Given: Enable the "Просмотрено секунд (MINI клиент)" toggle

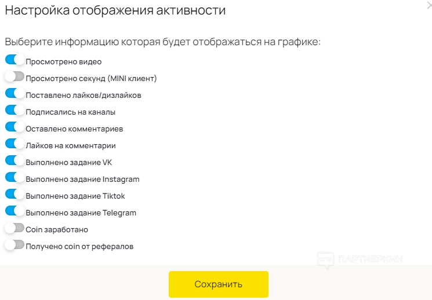Looking at the screenshot, I should (14, 76).
